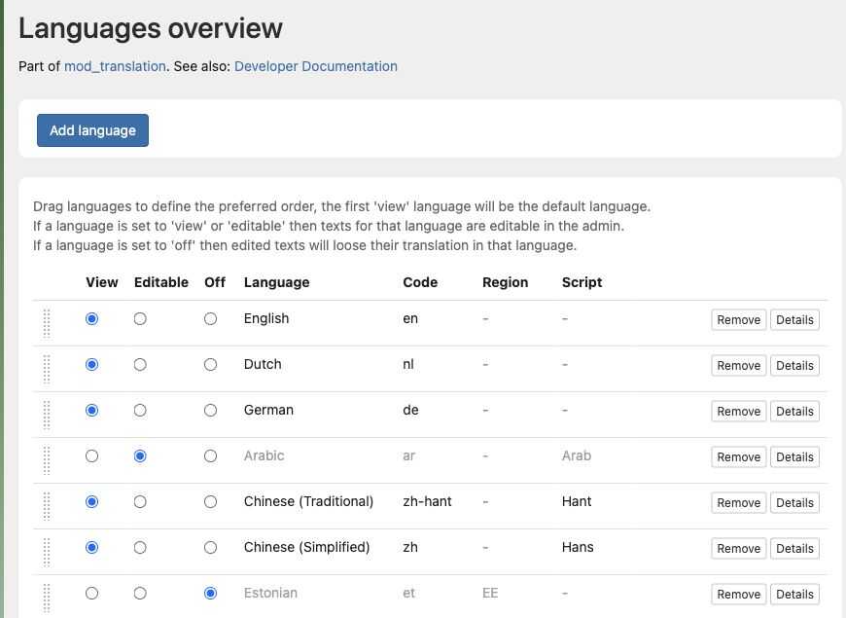Click the 'zh-hant' code cell
Viewport: 846px width, 618px height.
427,501
